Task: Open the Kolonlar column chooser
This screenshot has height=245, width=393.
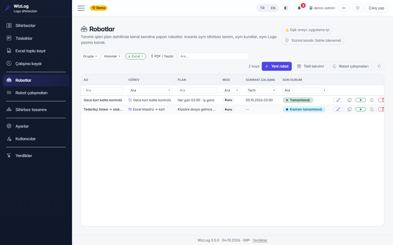Action: [112, 56]
